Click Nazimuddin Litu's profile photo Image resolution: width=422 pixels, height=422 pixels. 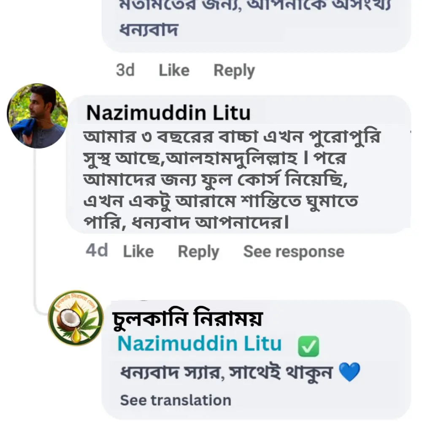coord(38,116)
